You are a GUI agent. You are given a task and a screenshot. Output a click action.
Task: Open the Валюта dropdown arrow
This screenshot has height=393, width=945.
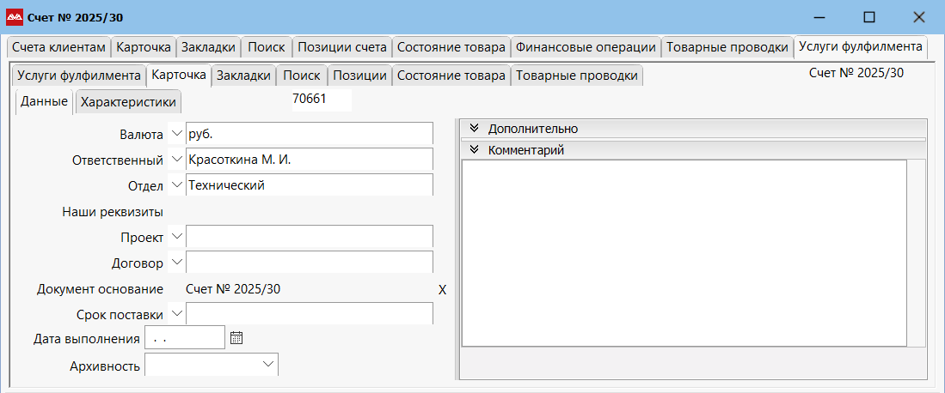177,135
